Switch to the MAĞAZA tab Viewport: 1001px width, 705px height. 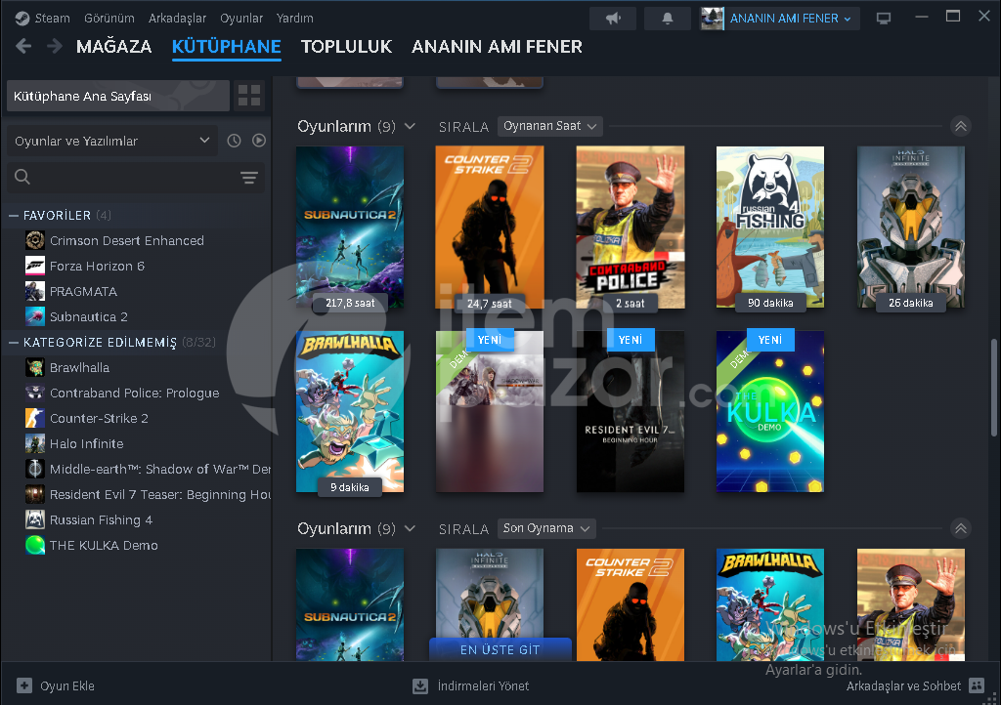click(113, 47)
